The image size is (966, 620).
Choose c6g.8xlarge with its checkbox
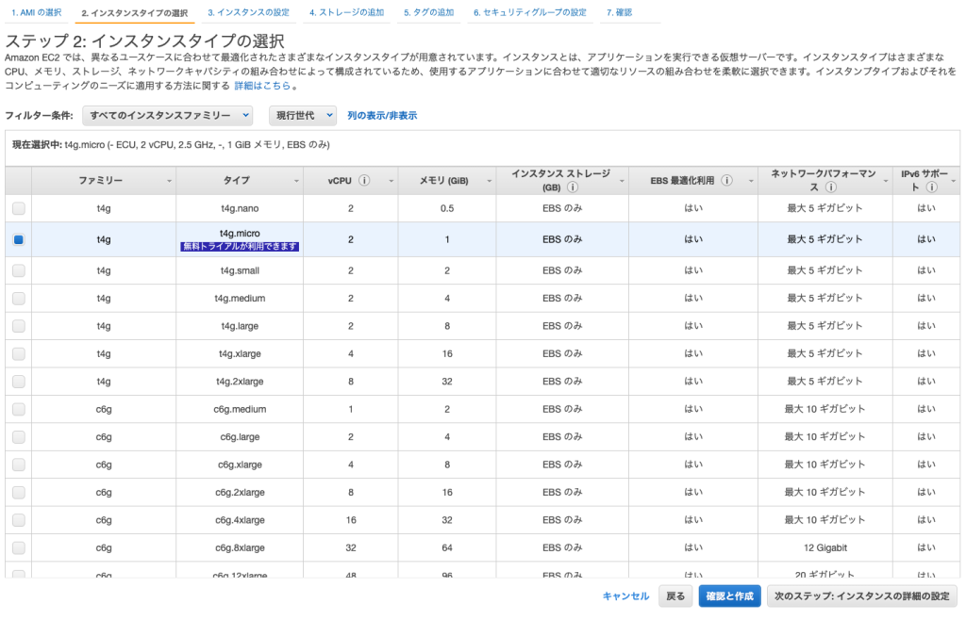click(x=19, y=547)
